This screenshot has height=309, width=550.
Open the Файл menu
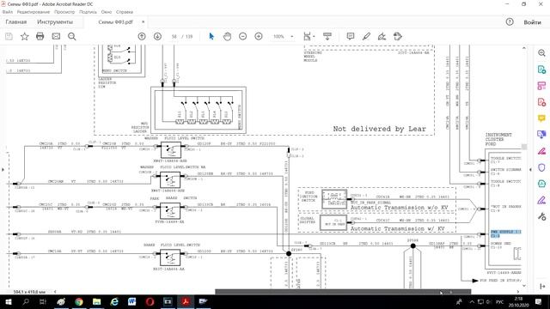tap(8, 12)
